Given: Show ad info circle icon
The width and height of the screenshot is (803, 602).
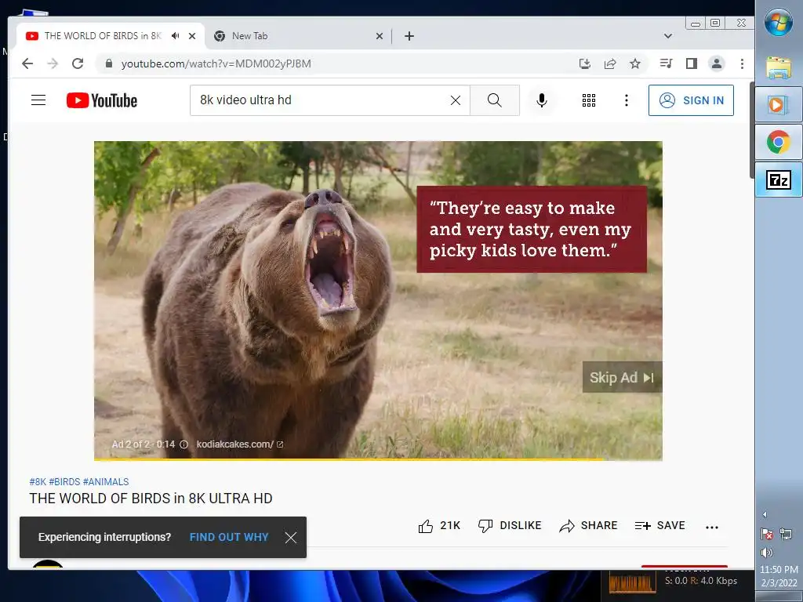Looking at the screenshot, I should [183, 444].
